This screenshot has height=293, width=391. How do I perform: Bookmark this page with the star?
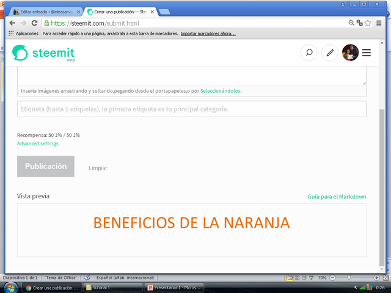pyautogui.click(x=368, y=23)
